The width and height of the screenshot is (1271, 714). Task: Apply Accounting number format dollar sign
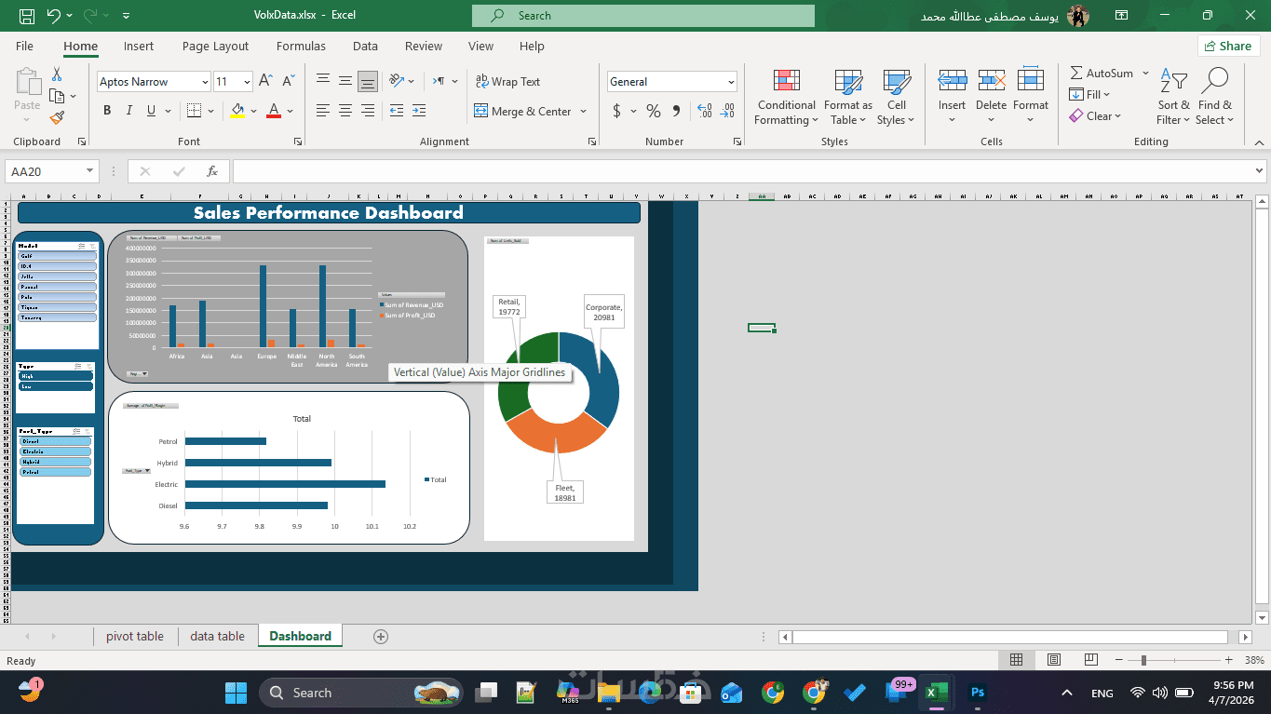[616, 111]
